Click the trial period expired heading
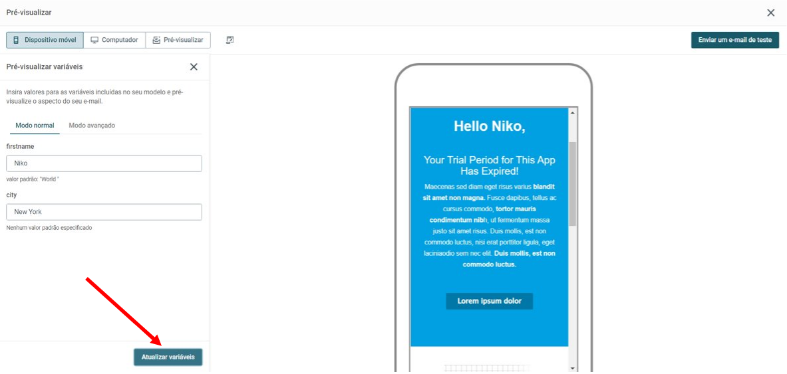The image size is (787, 374). (x=490, y=165)
